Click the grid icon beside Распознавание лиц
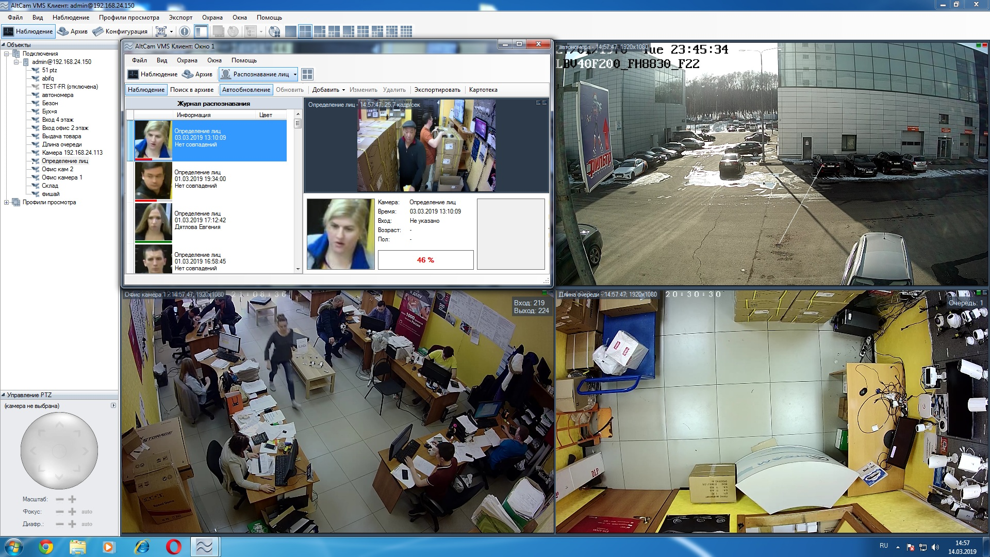This screenshot has width=990, height=557. coord(307,74)
